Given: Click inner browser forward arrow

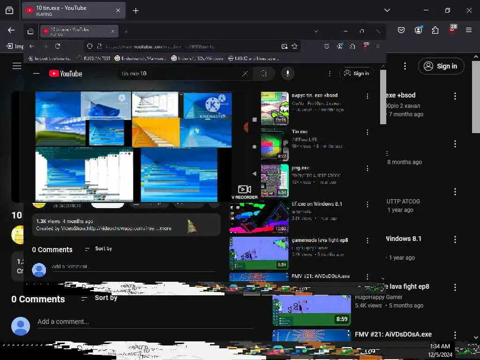Looking at the screenshot, I should [x=45, y=46].
